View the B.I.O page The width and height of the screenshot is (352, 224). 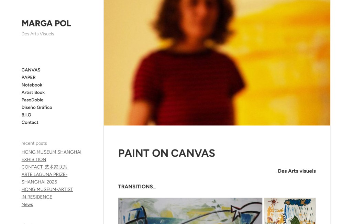[26, 115]
